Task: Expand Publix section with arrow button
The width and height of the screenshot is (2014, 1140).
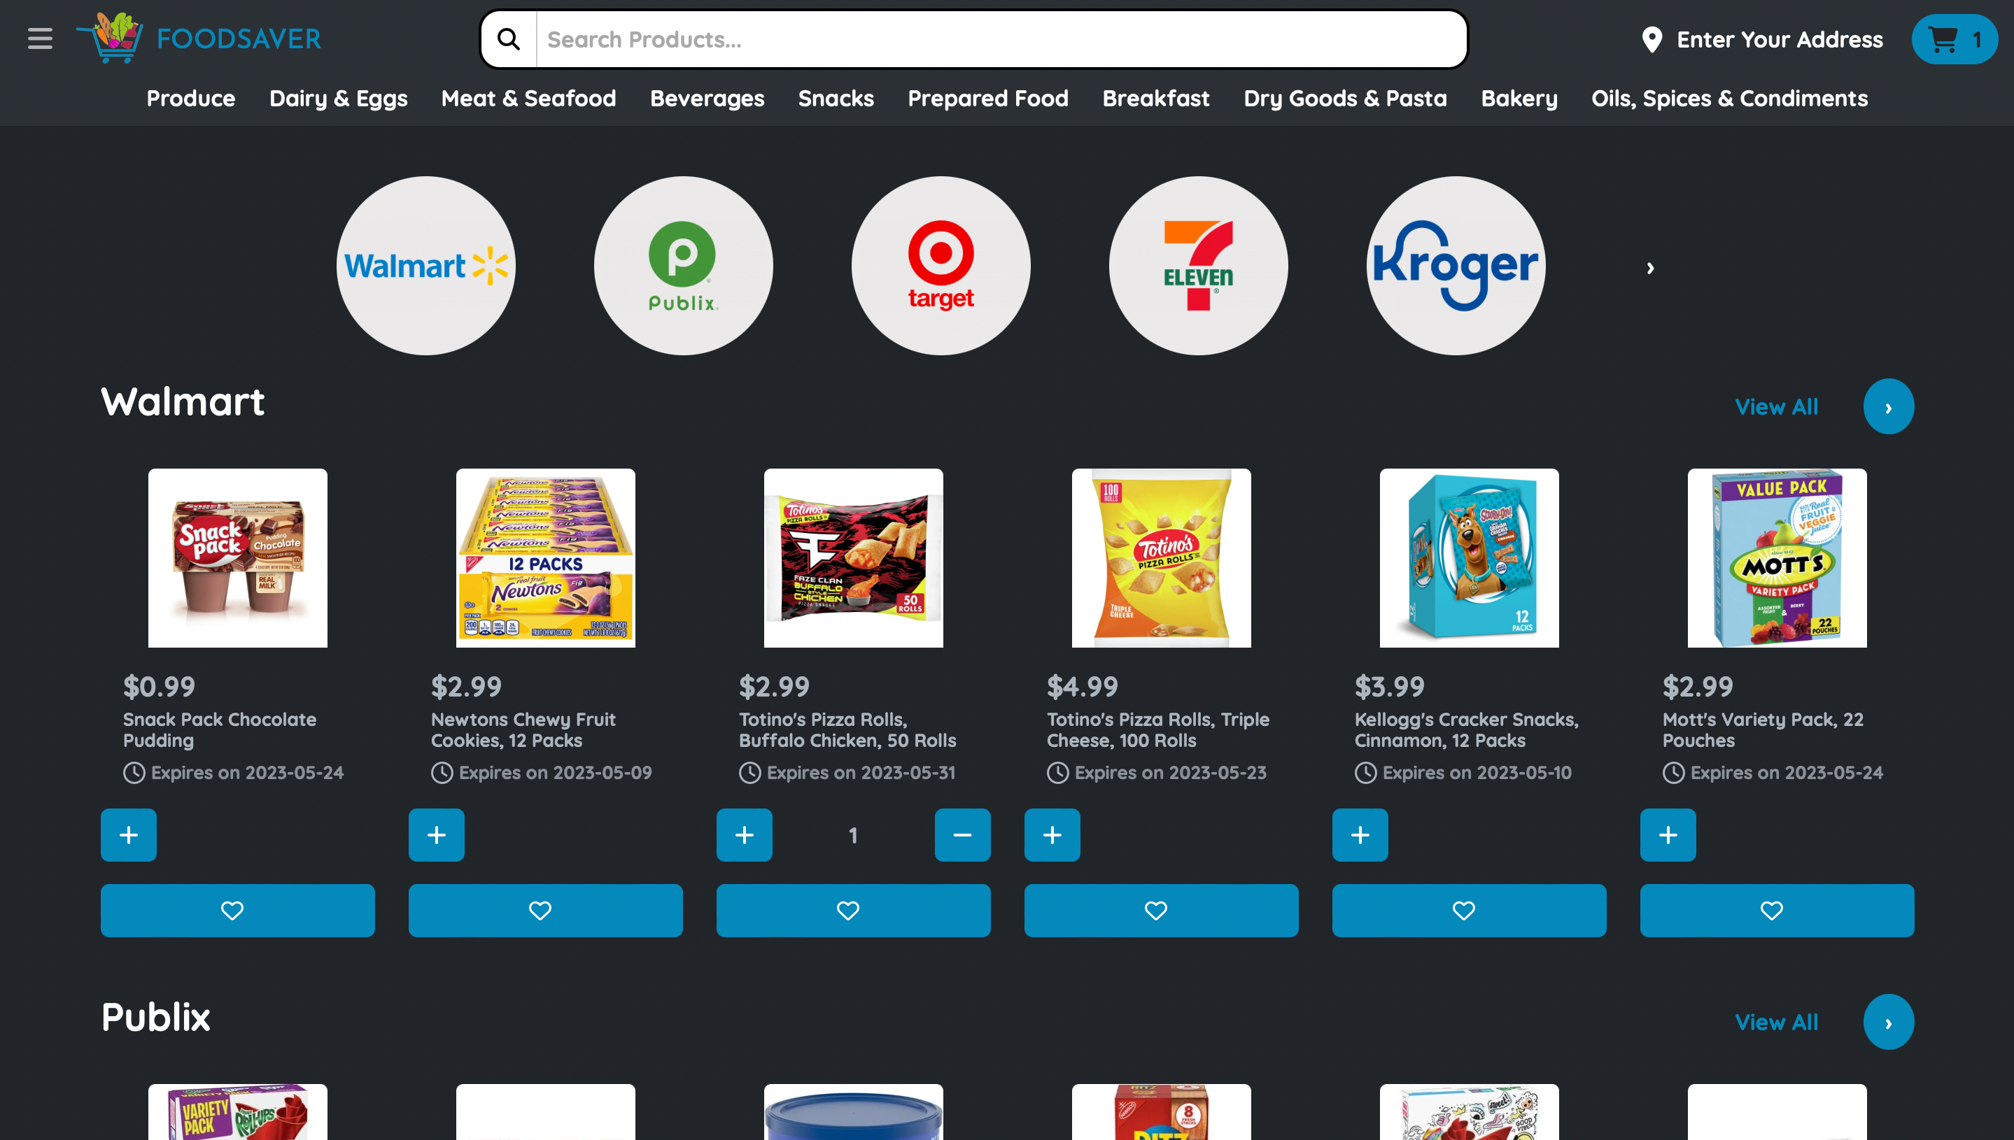Action: pos(1888,1022)
